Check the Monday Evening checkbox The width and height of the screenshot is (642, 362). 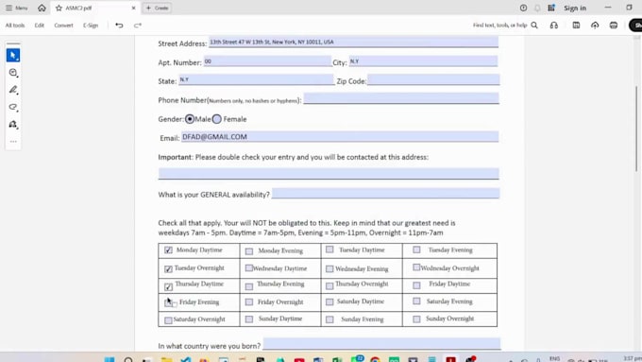[249, 250]
